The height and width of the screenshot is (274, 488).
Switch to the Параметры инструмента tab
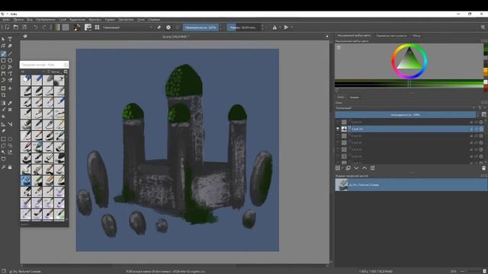(391, 36)
